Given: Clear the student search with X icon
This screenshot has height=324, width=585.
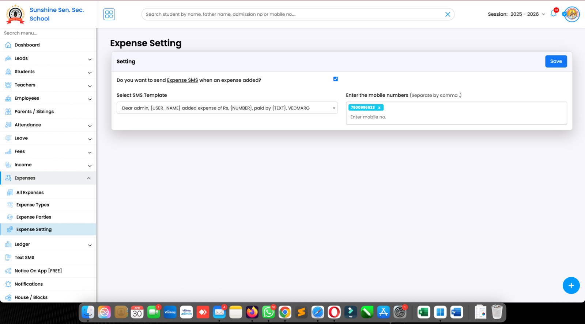Looking at the screenshot, I should pyautogui.click(x=448, y=14).
